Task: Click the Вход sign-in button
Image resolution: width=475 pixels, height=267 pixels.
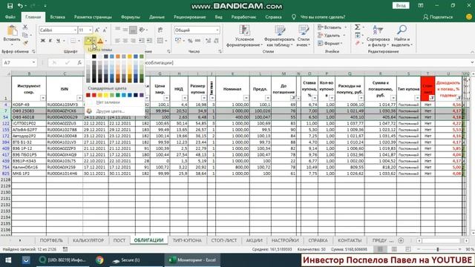Action: (401, 6)
